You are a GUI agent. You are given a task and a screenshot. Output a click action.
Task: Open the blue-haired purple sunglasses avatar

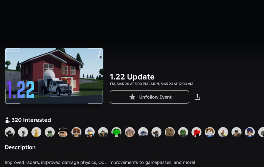pos(250,132)
